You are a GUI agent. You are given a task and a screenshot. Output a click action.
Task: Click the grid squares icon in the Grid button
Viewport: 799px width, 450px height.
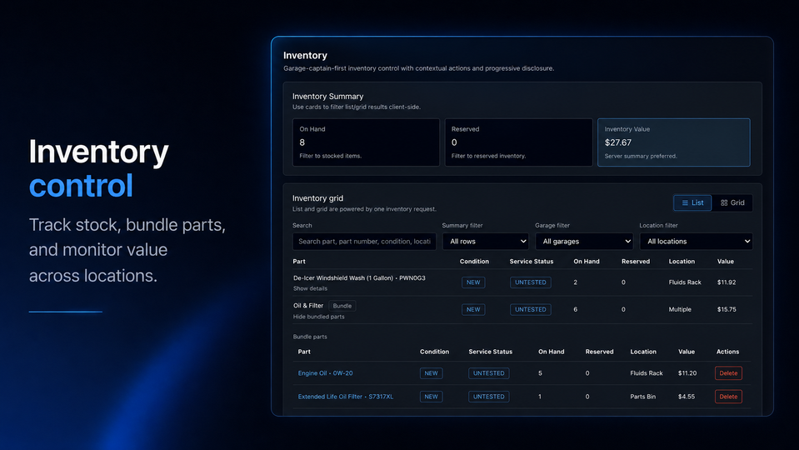[724, 202]
